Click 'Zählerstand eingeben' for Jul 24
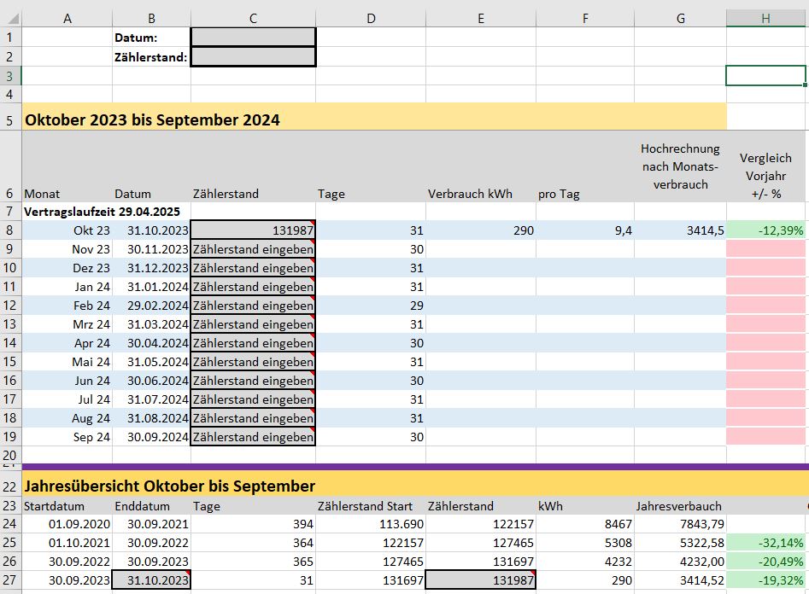809x594 pixels. tap(254, 399)
